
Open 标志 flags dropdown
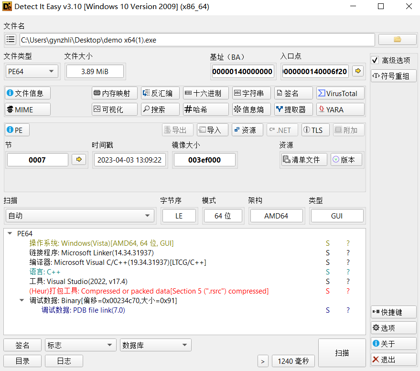tap(81, 345)
